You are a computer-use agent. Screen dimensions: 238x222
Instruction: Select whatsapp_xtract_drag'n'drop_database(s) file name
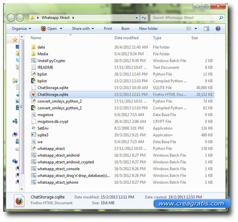point(74,176)
